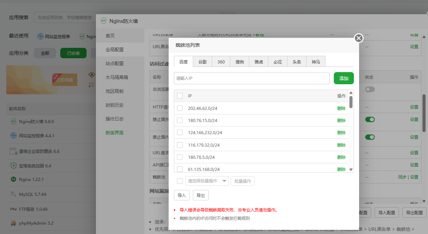
Task: Switch to the 百度 spider tab
Action: [x=184, y=62]
